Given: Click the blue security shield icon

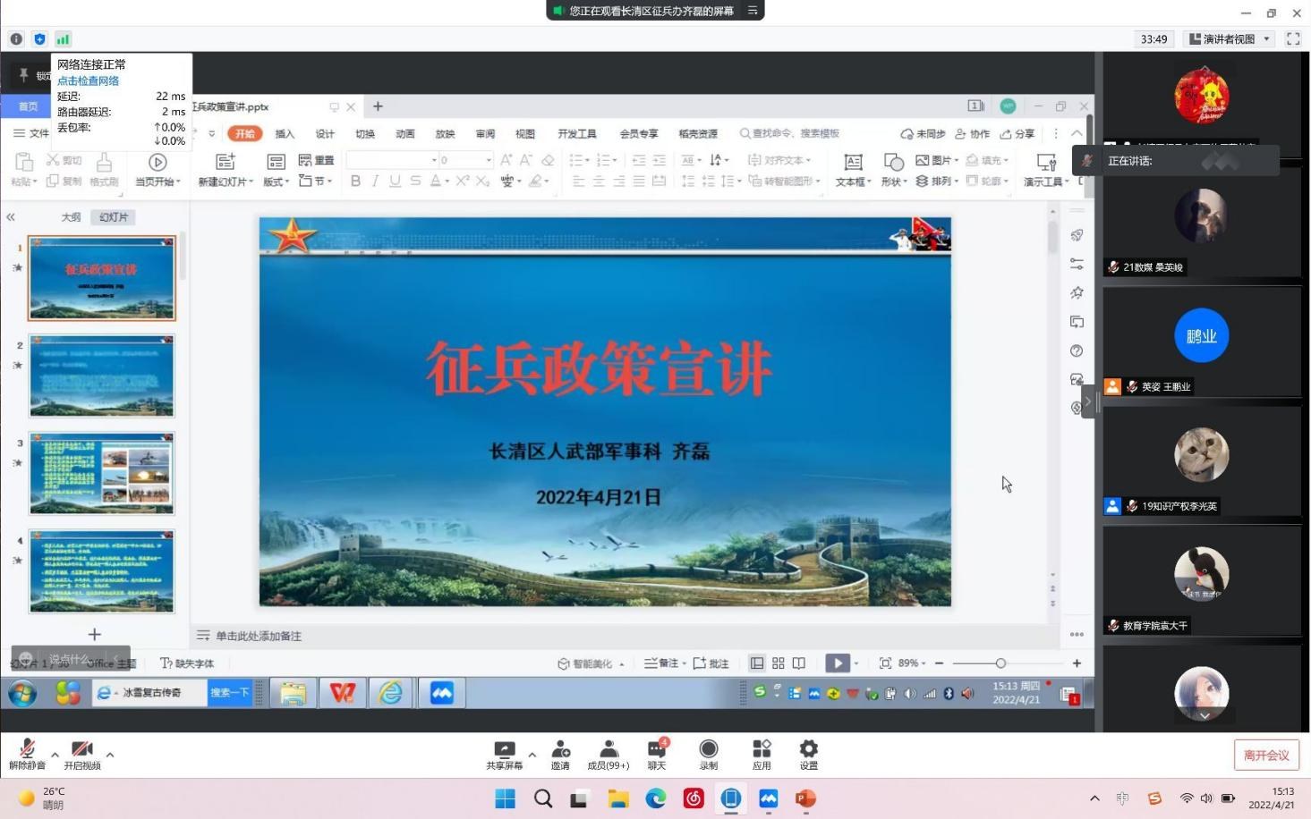Looking at the screenshot, I should [39, 39].
